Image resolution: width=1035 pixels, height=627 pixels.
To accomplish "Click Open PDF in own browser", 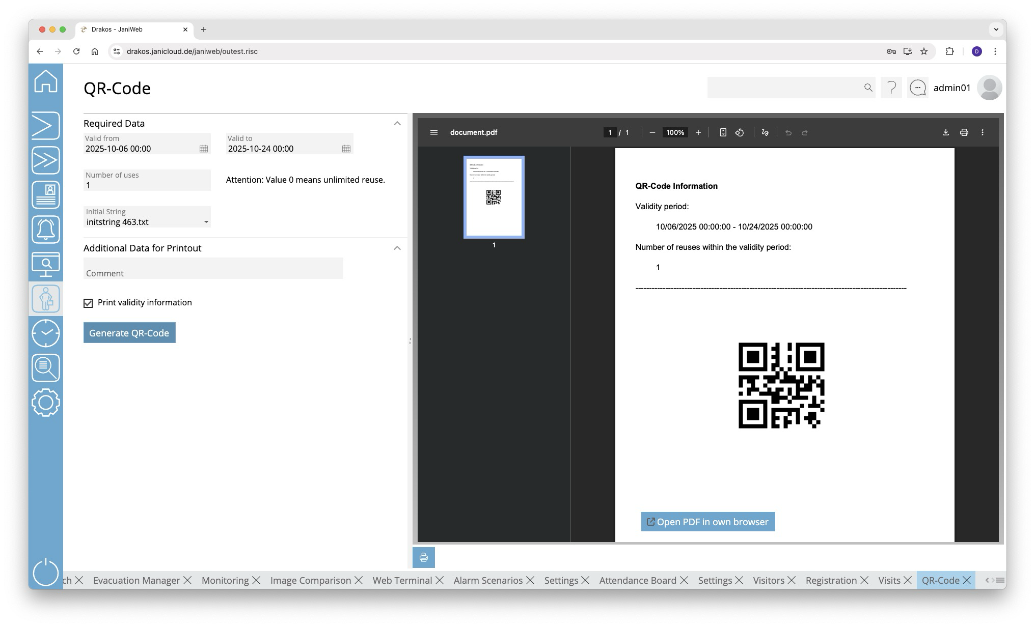I will coord(707,522).
